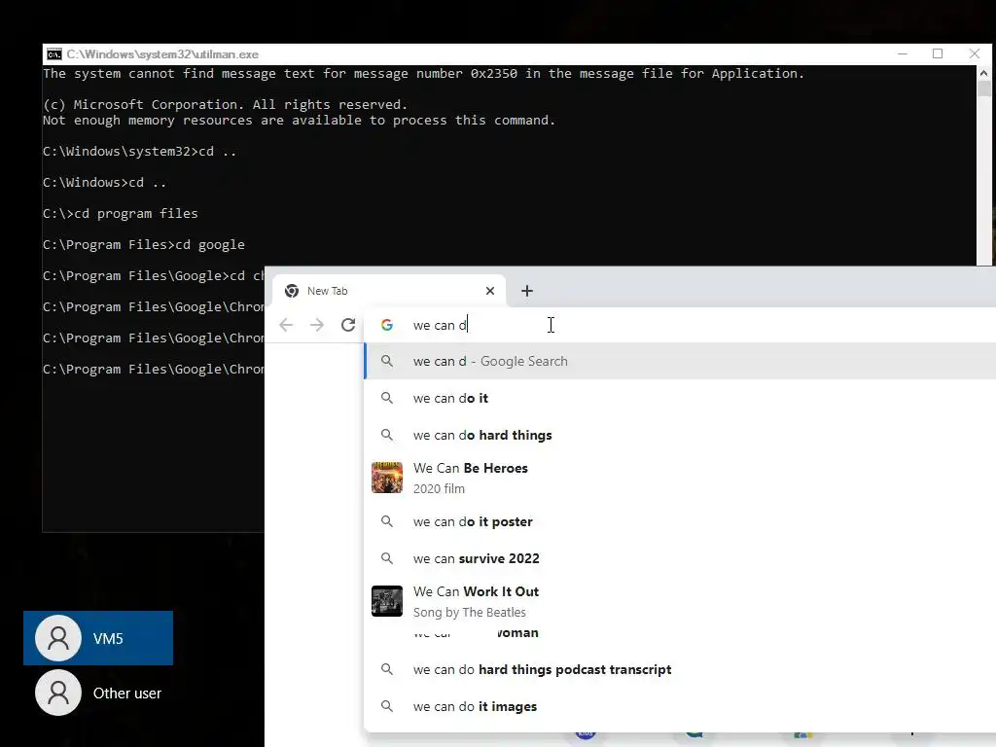Click the Chrome forward arrow button
996x747 pixels.
[x=317, y=325]
